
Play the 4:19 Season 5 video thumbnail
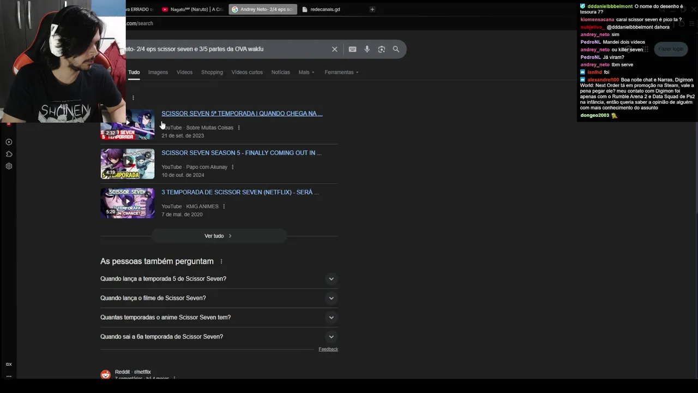coord(128,164)
